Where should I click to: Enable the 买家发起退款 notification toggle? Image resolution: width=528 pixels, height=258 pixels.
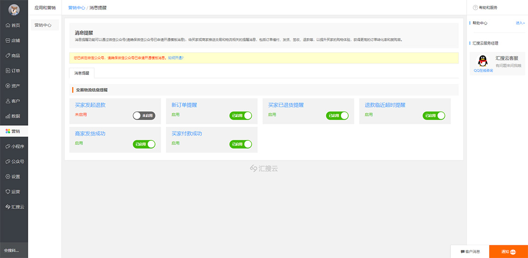click(x=144, y=115)
